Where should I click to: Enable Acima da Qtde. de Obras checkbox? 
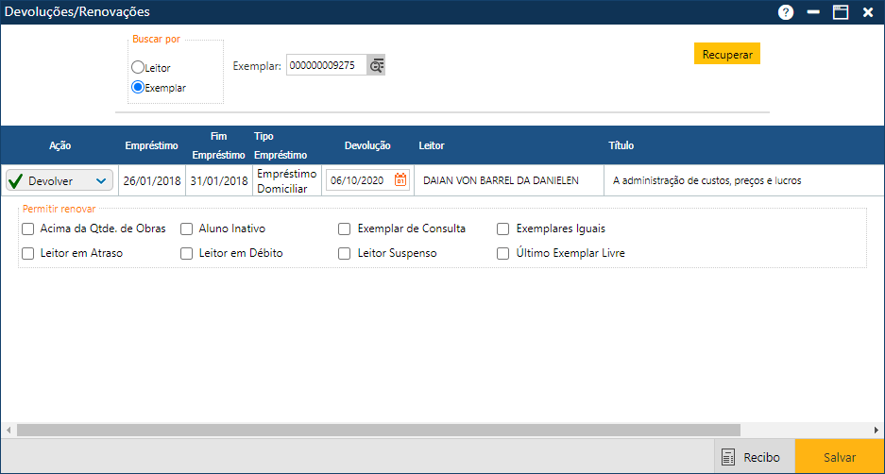click(x=28, y=229)
